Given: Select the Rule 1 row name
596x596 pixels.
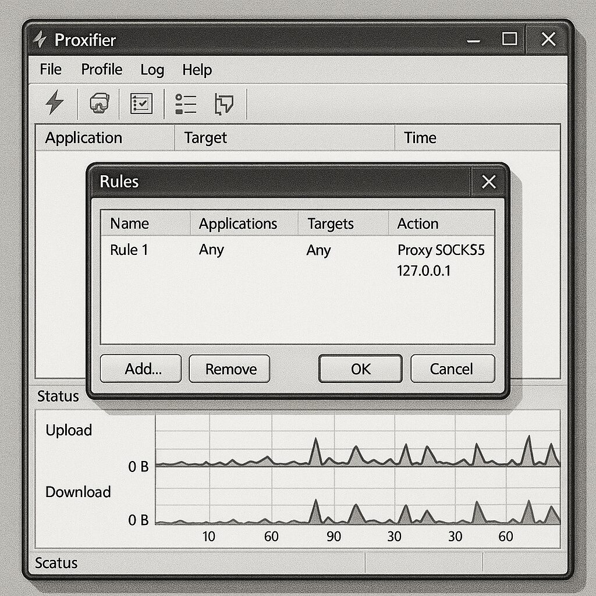Looking at the screenshot, I should point(129,250).
